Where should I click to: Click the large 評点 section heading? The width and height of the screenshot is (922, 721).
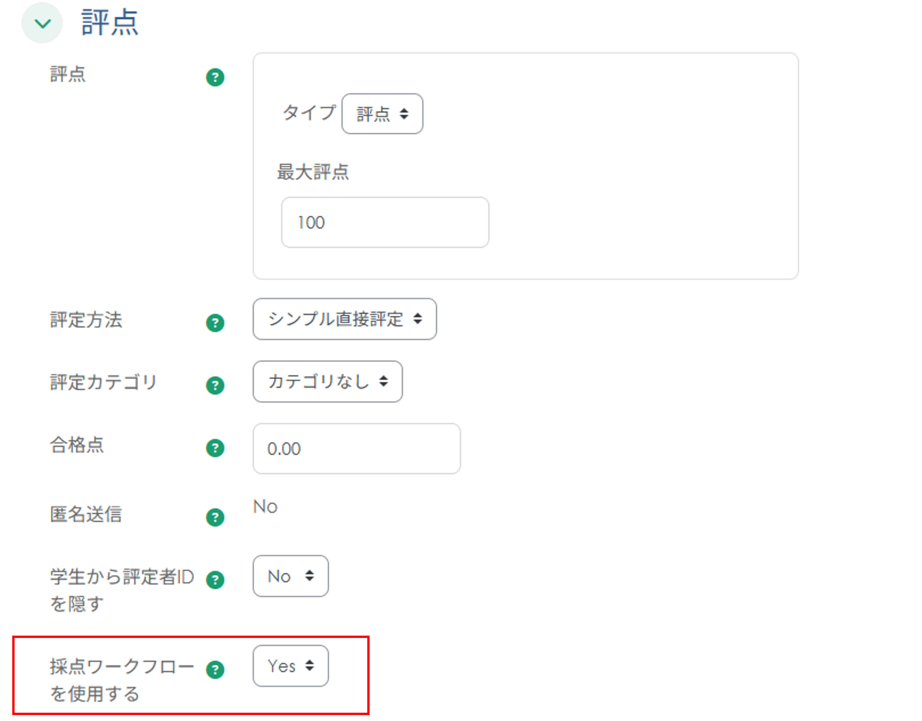click(x=110, y=23)
